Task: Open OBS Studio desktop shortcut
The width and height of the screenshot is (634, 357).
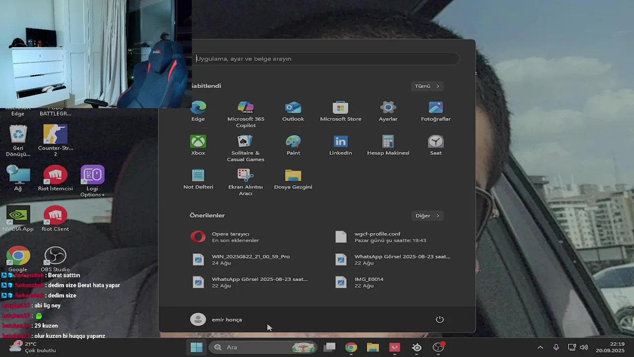Action: (x=55, y=259)
